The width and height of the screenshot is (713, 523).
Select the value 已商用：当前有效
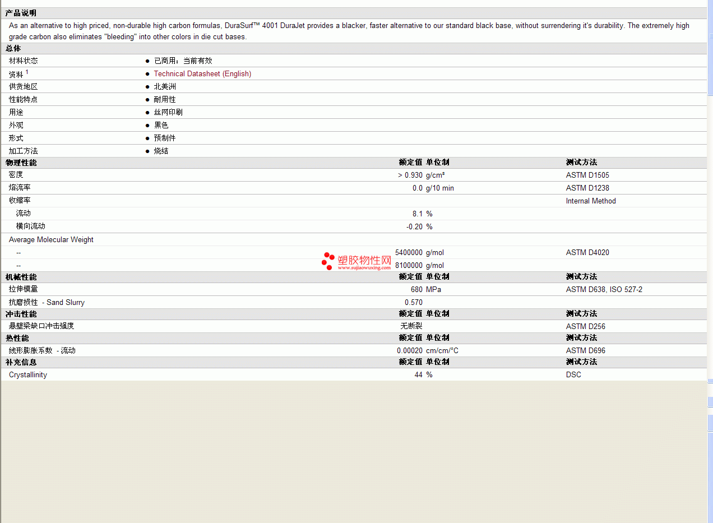pyautogui.click(x=183, y=61)
